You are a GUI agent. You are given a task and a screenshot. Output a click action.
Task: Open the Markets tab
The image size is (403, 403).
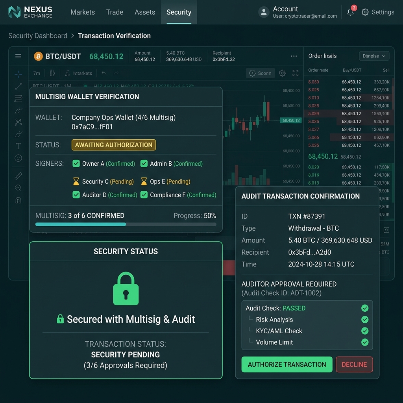tap(83, 12)
